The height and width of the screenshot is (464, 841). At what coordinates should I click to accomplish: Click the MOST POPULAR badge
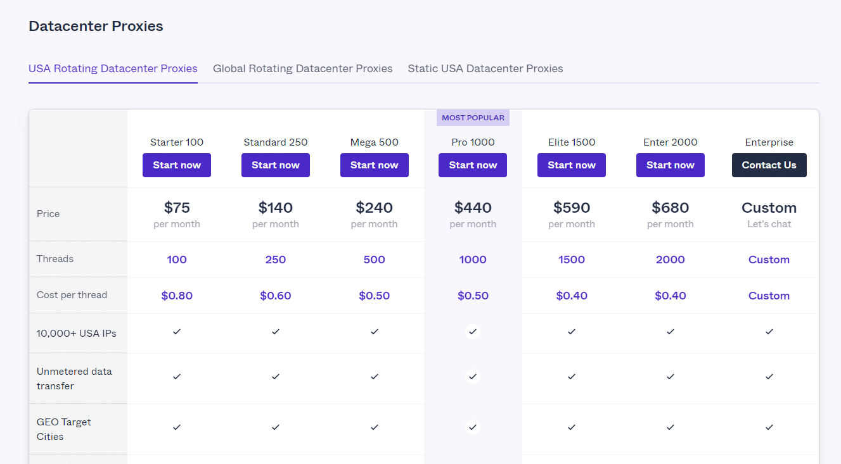pos(473,118)
